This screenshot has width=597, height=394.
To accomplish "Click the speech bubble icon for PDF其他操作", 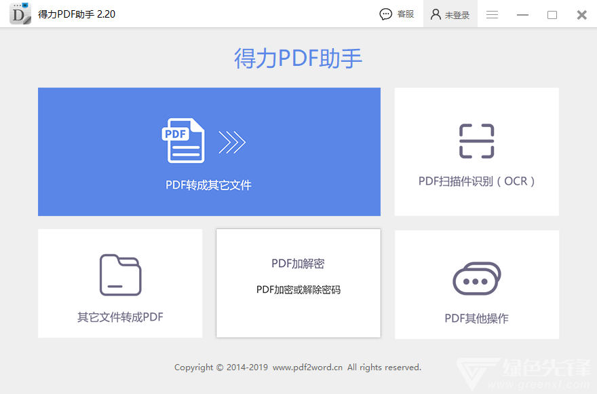I will pos(477,279).
